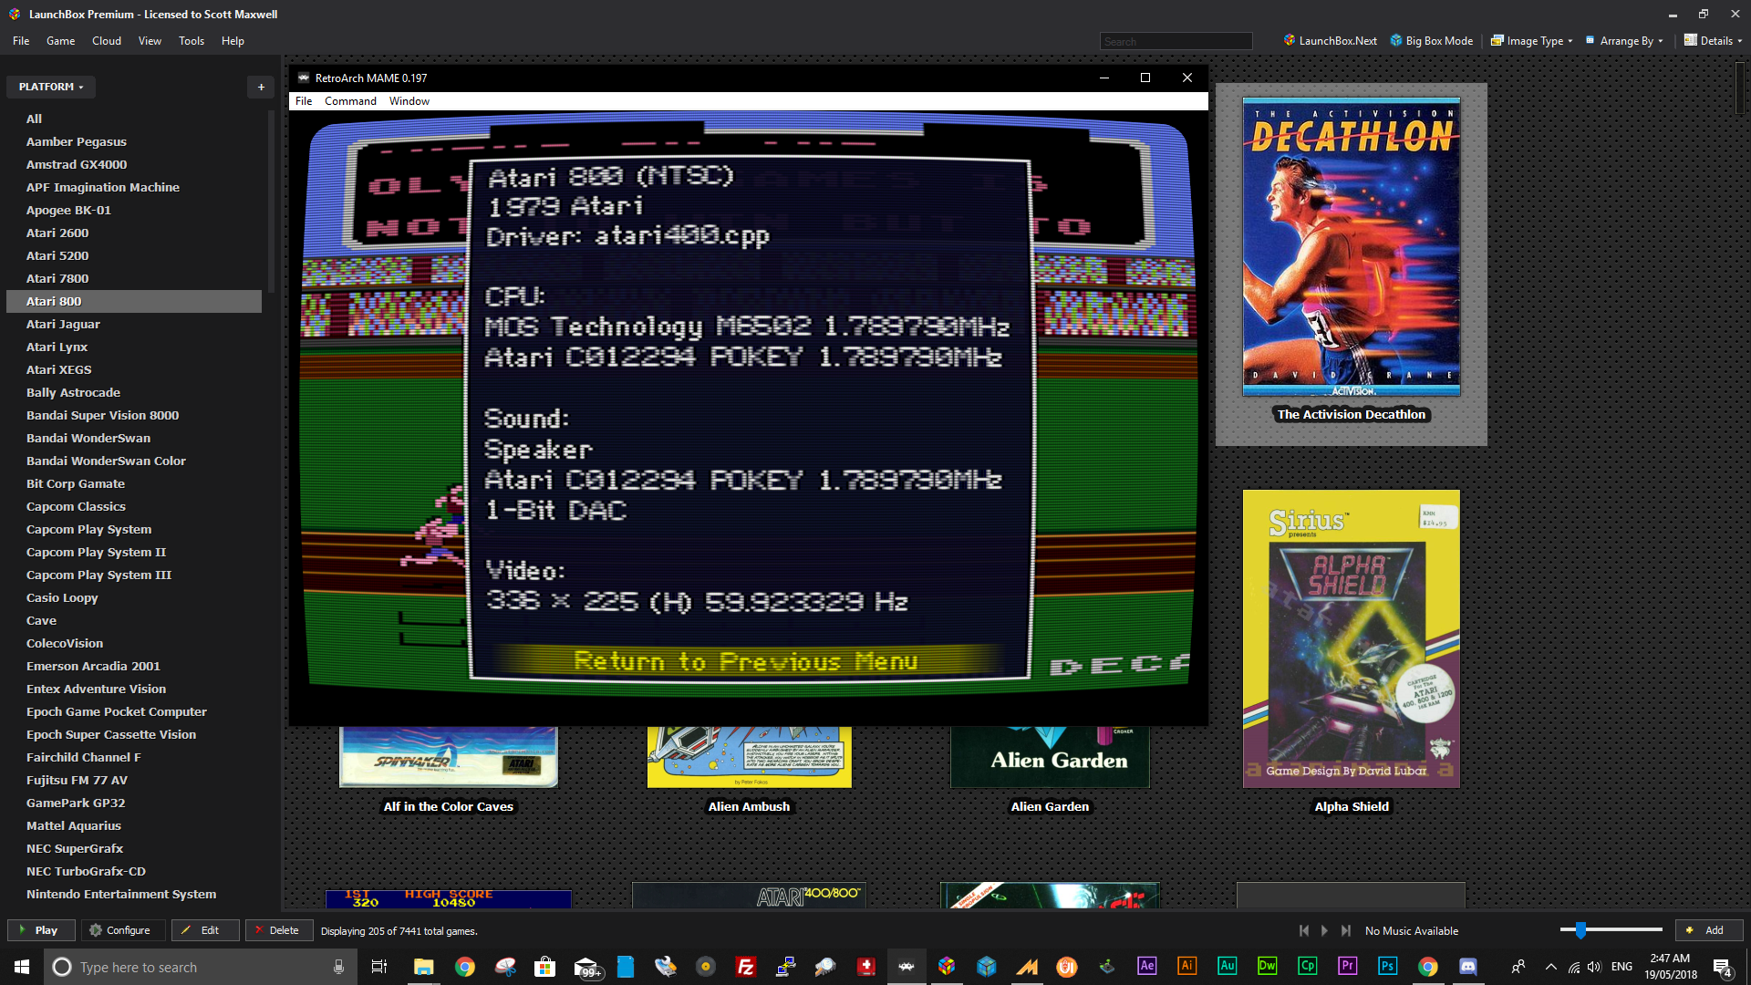Screen dimensions: 1751x985
Task: Open Details dropdown
Action: coord(1713,41)
